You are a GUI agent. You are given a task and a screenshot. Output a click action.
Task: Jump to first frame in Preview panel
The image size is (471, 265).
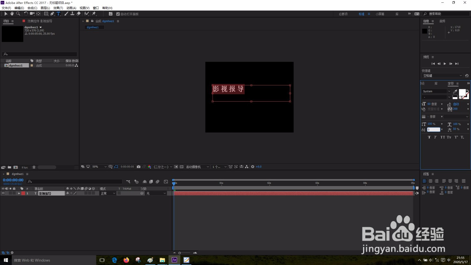tap(433, 64)
